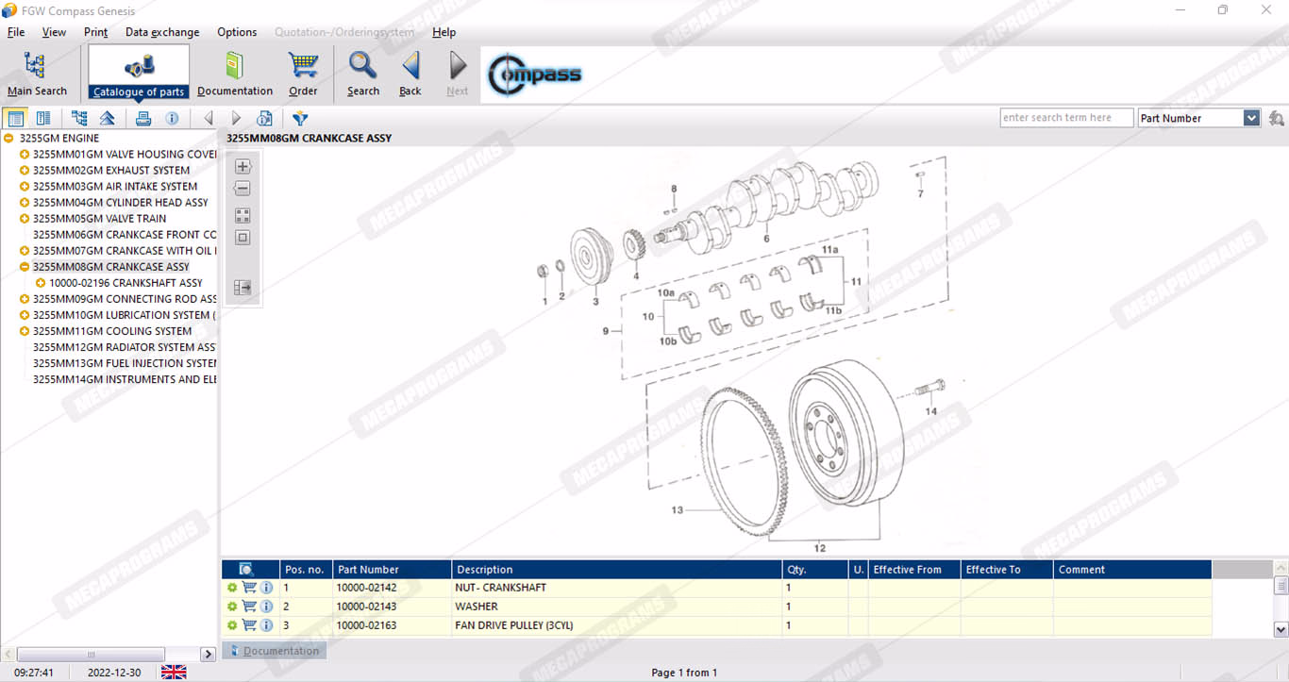1289x682 pixels.
Task: Toggle the list-and-picture view icon
Action: (15, 118)
